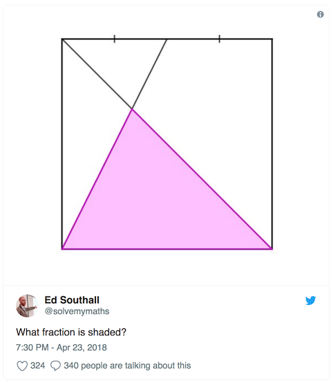Click the bottom-right corner of the square
The height and width of the screenshot is (383, 333).
coord(272,249)
